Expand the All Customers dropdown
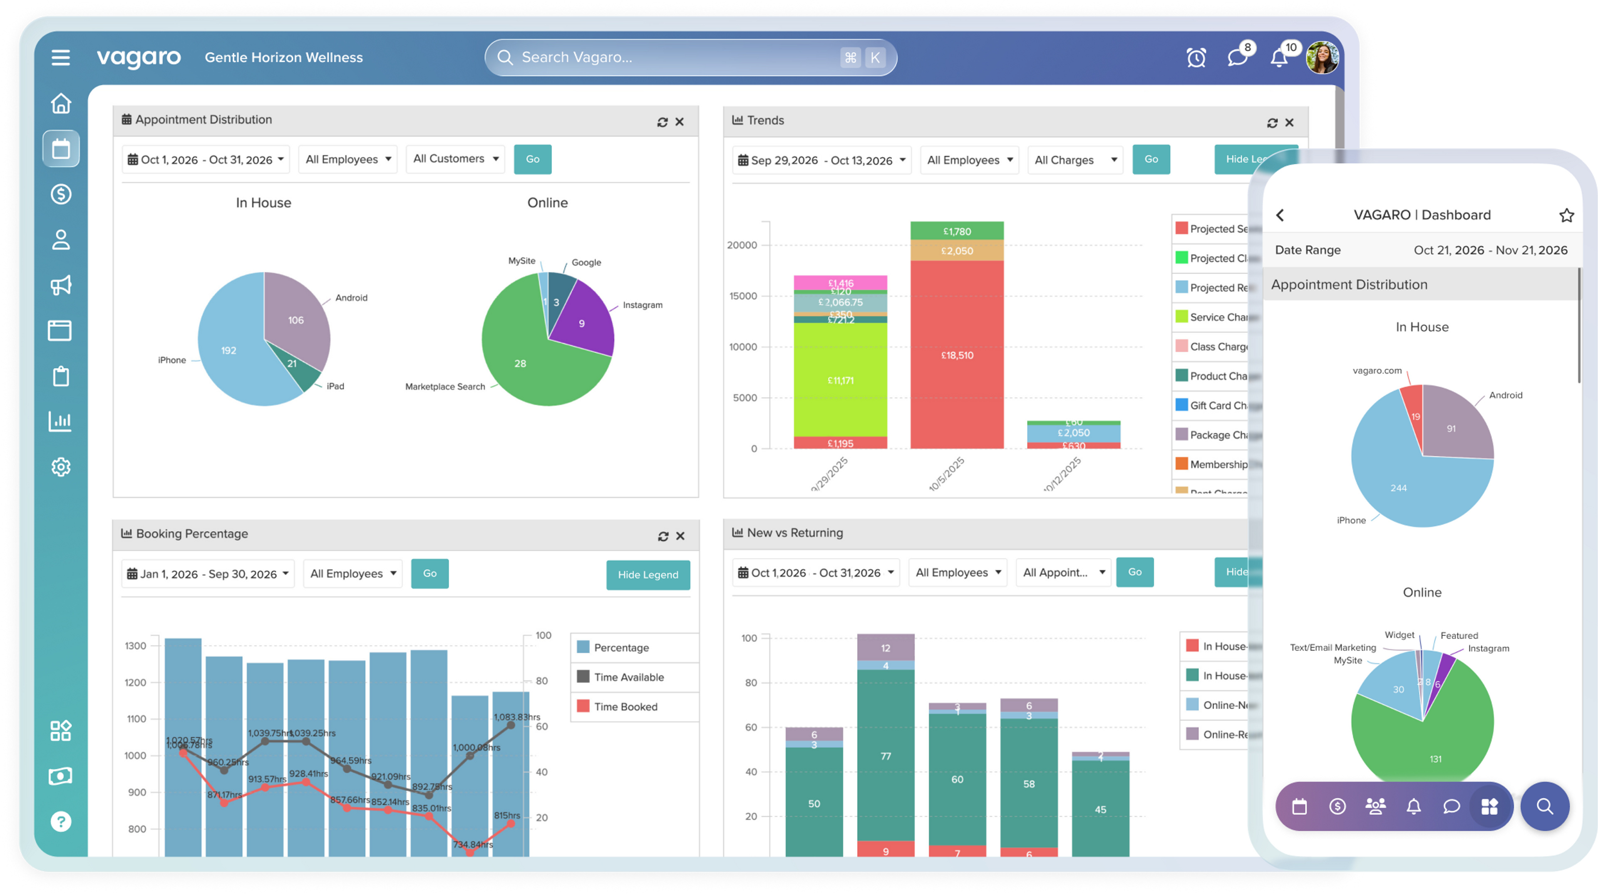Image resolution: width=1598 pixels, height=894 pixels. pos(455,159)
